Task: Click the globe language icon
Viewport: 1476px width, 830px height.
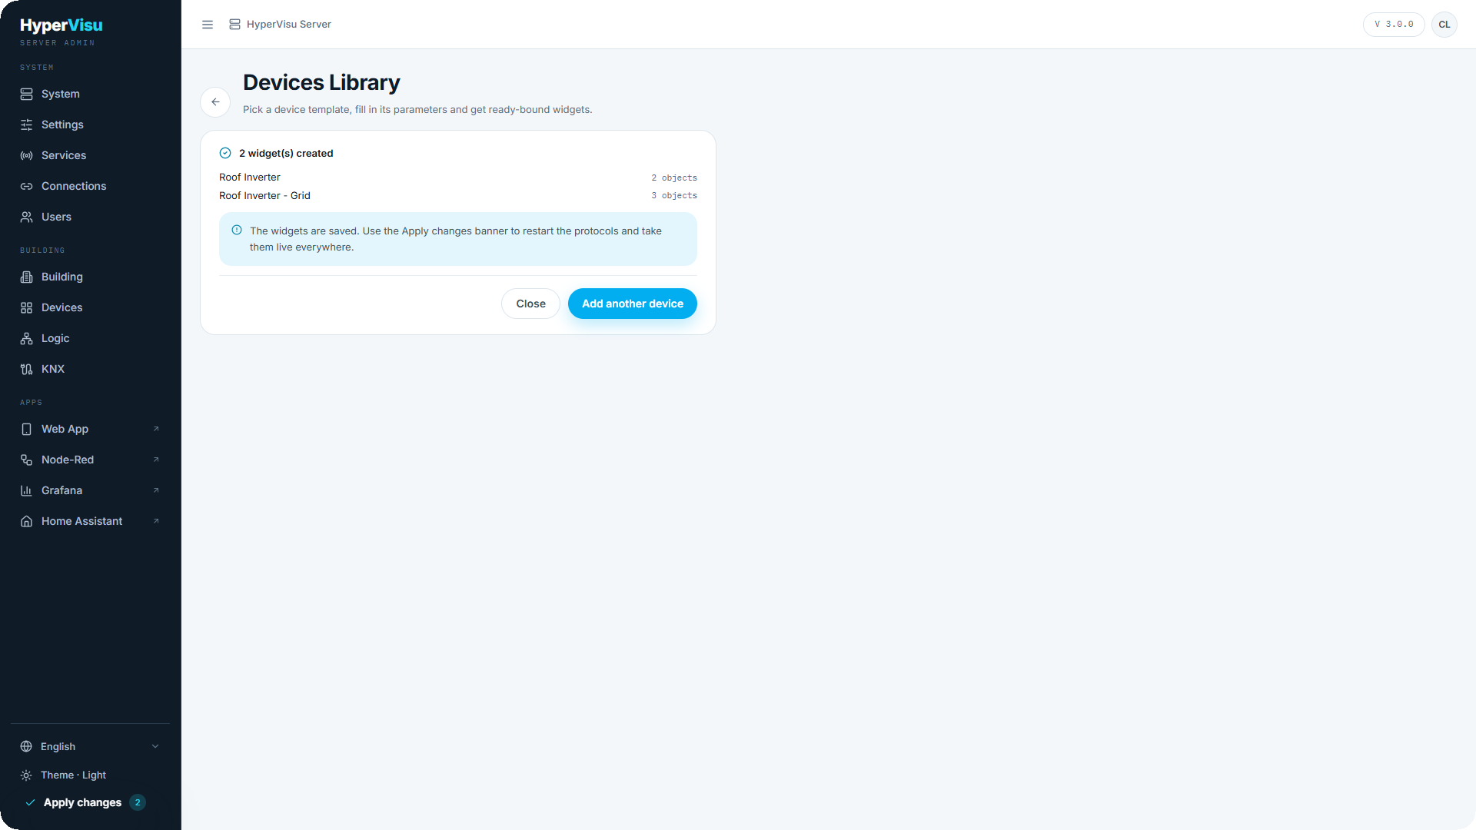Action: pos(26,746)
